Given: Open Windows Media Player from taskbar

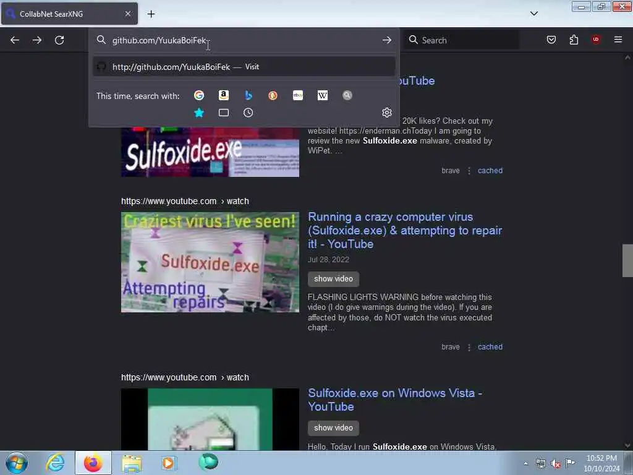Looking at the screenshot, I should click(x=169, y=463).
